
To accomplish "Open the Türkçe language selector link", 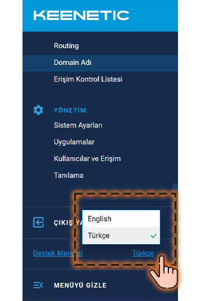I will [x=143, y=253].
